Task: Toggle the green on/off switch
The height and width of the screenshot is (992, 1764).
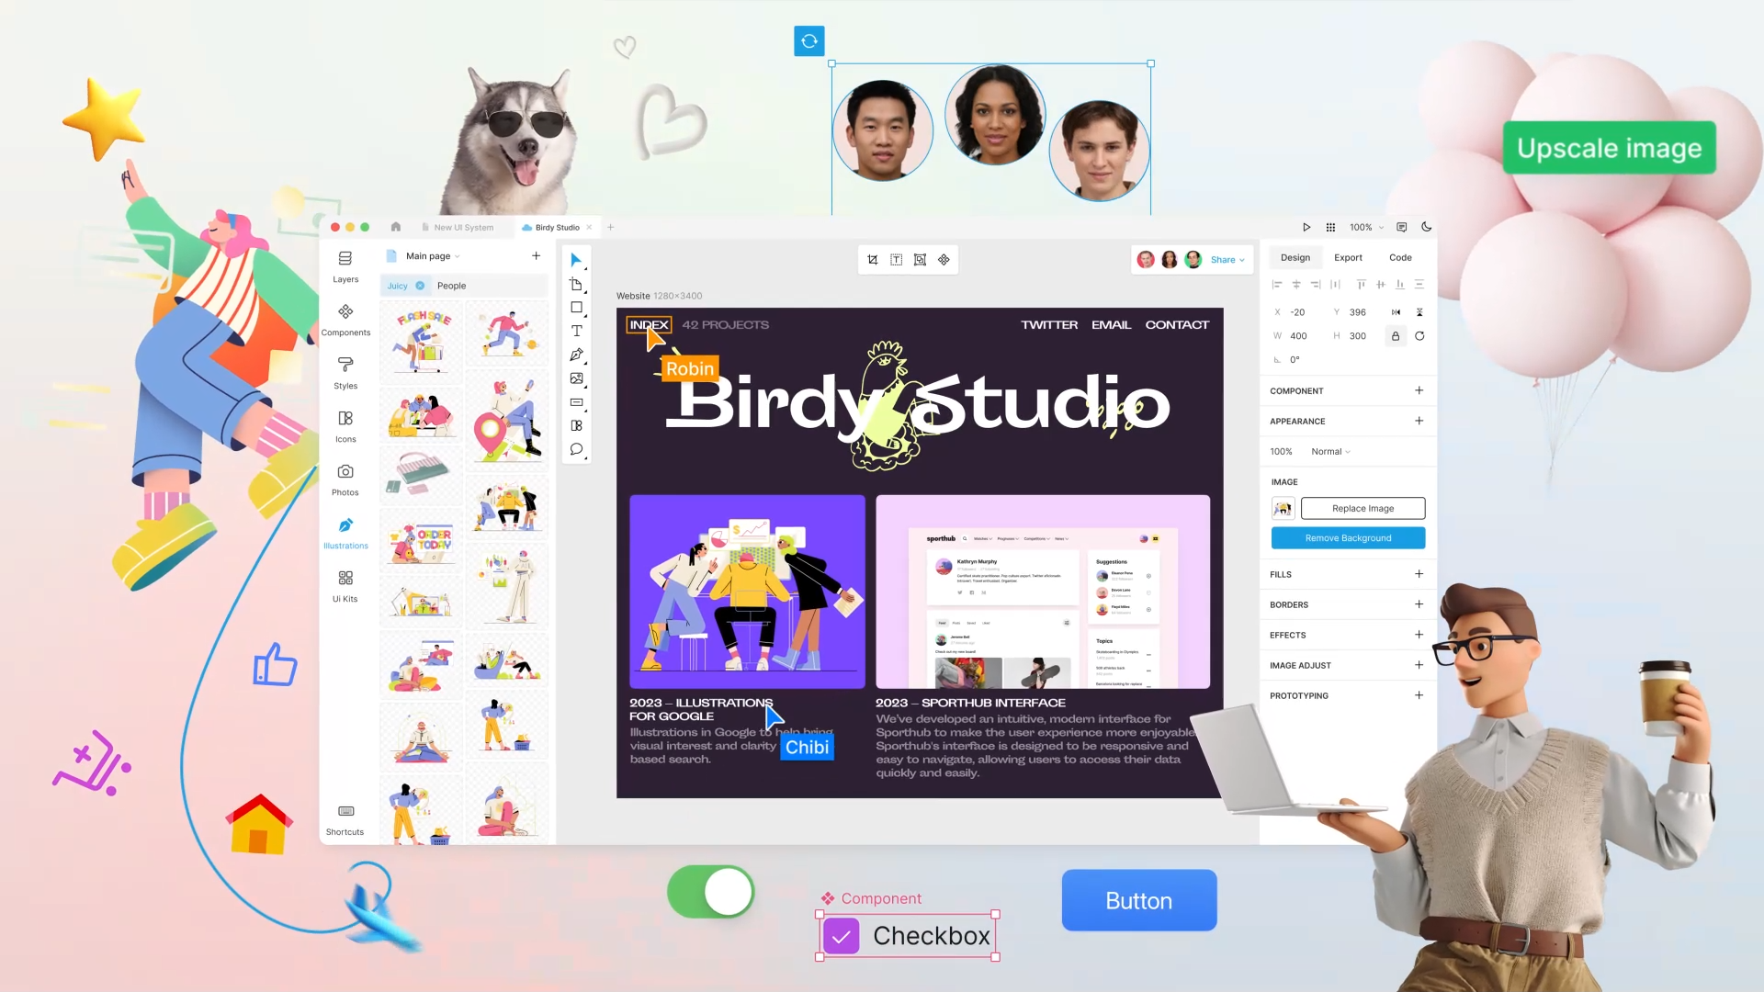Action: [710, 893]
